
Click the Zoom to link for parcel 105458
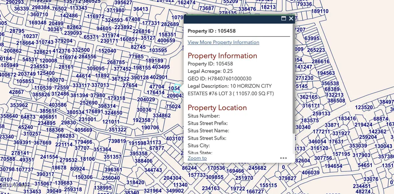click(x=197, y=158)
